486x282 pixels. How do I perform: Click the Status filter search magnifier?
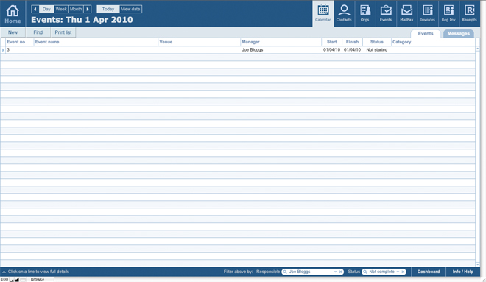click(365, 272)
